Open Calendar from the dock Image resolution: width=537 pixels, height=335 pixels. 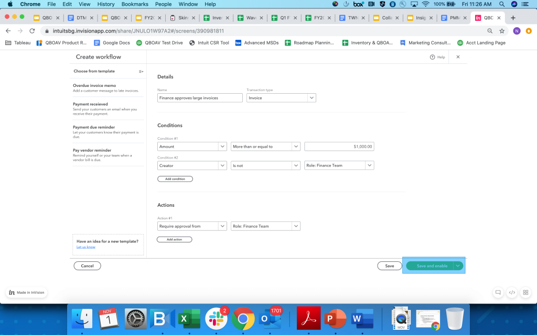pos(109,319)
